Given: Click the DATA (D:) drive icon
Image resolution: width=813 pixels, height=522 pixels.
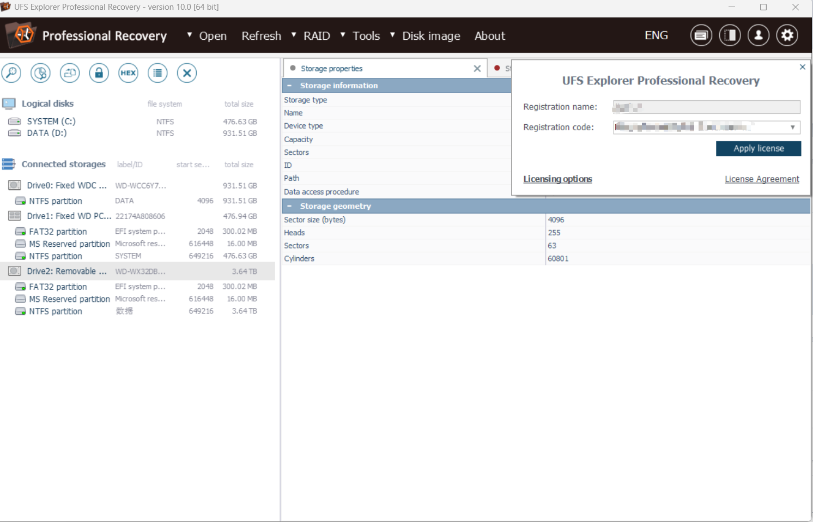Looking at the screenshot, I should [x=15, y=133].
